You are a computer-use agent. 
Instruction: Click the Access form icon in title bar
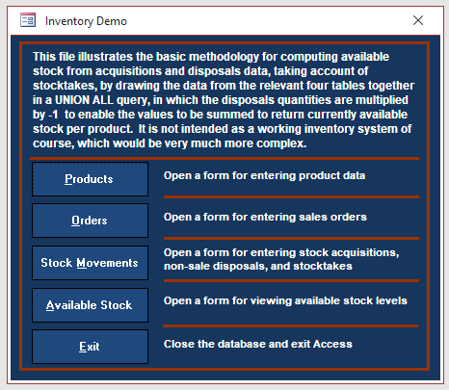tap(28, 20)
